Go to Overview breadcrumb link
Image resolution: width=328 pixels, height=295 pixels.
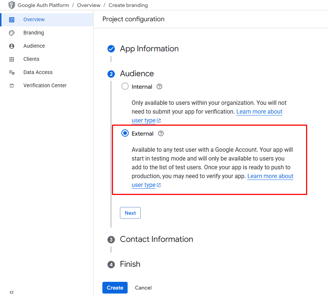click(x=89, y=5)
